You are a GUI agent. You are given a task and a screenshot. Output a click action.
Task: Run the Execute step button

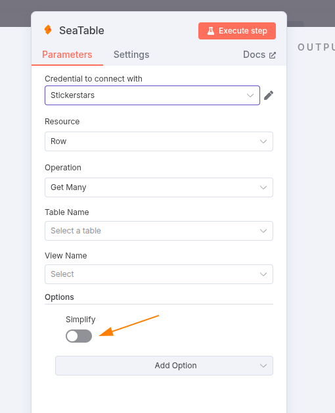tap(237, 31)
